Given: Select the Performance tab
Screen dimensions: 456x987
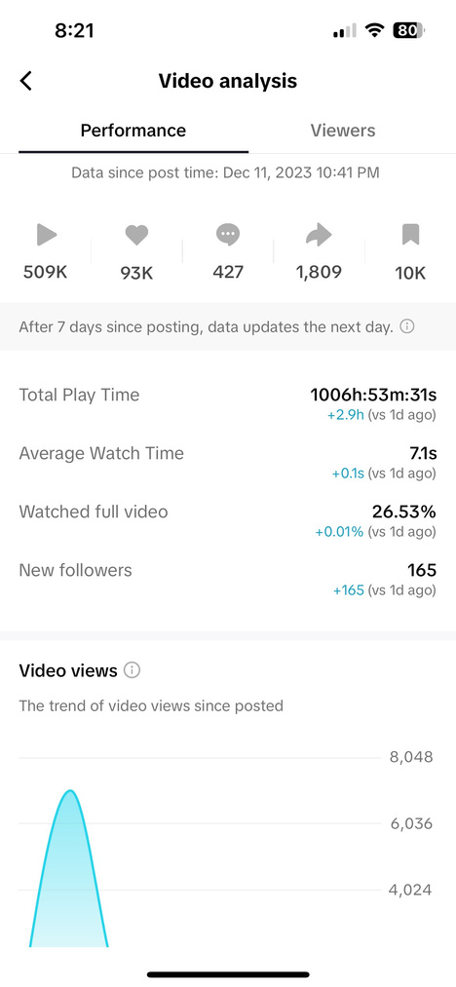Looking at the screenshot, I should [133, 131].
